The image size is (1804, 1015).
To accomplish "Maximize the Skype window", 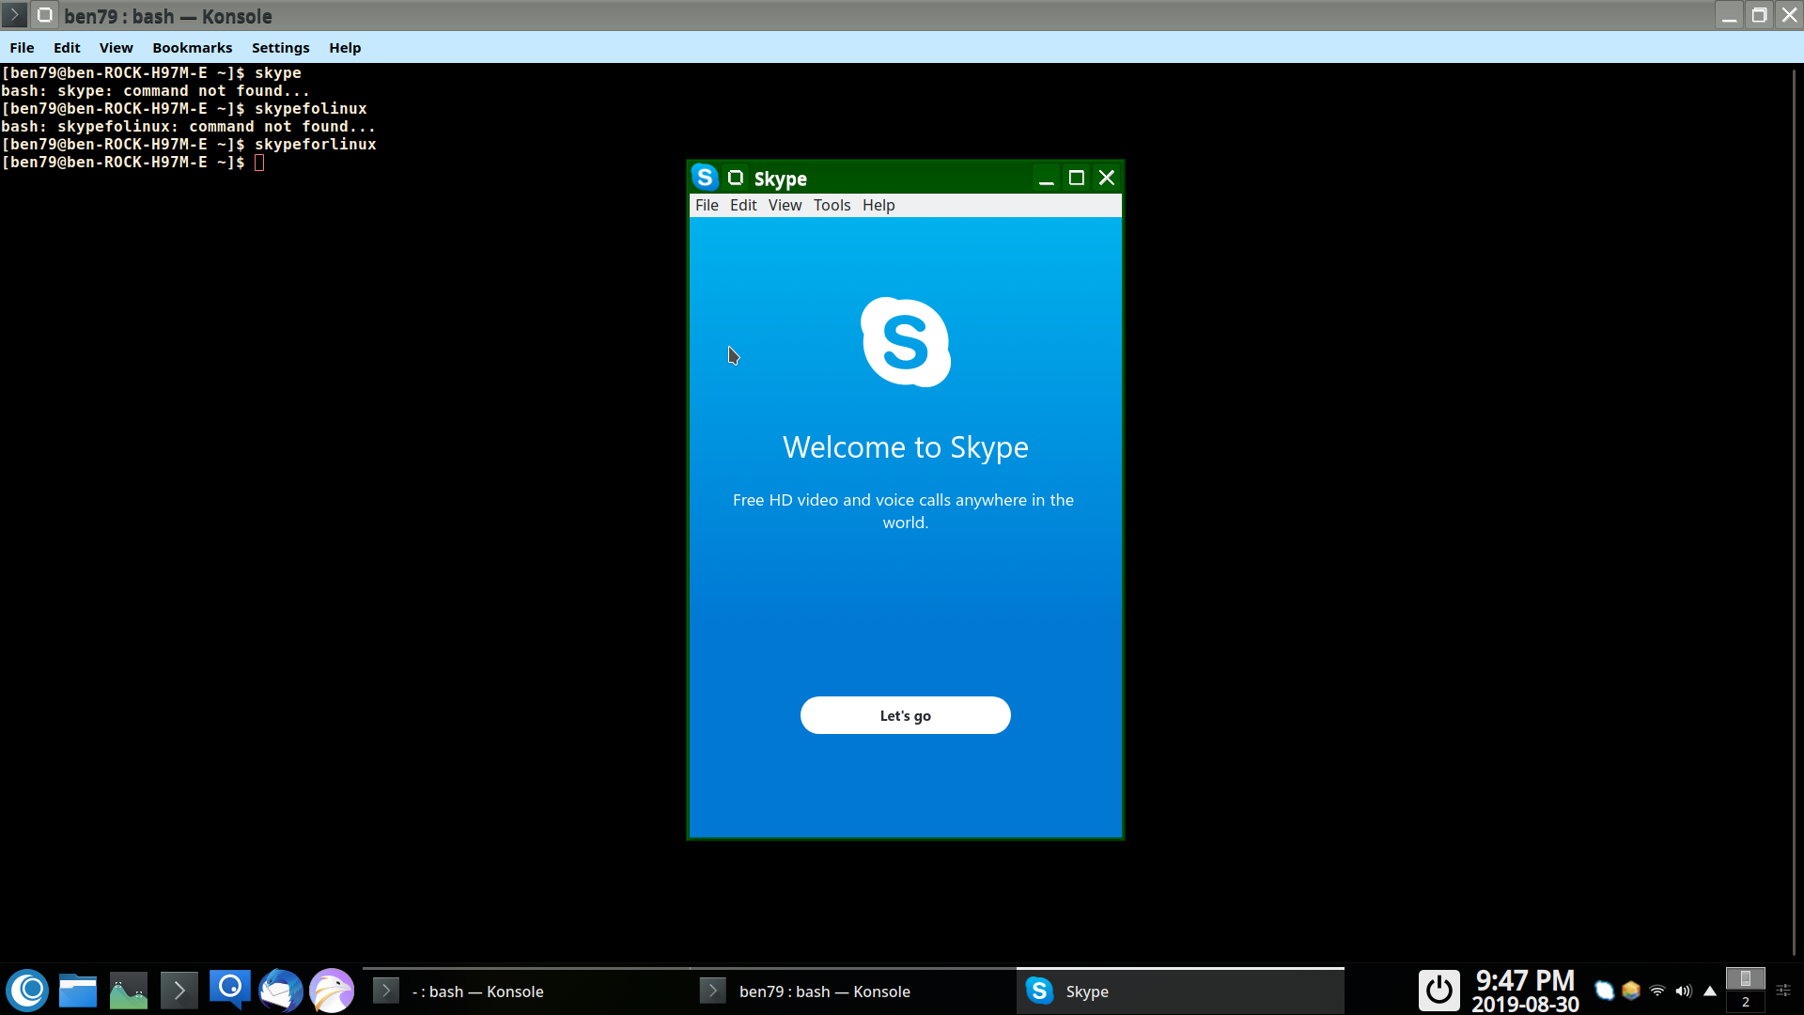I will [x=1077, y=178].
